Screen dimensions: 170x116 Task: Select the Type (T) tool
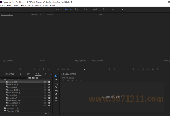click(56, 101)
